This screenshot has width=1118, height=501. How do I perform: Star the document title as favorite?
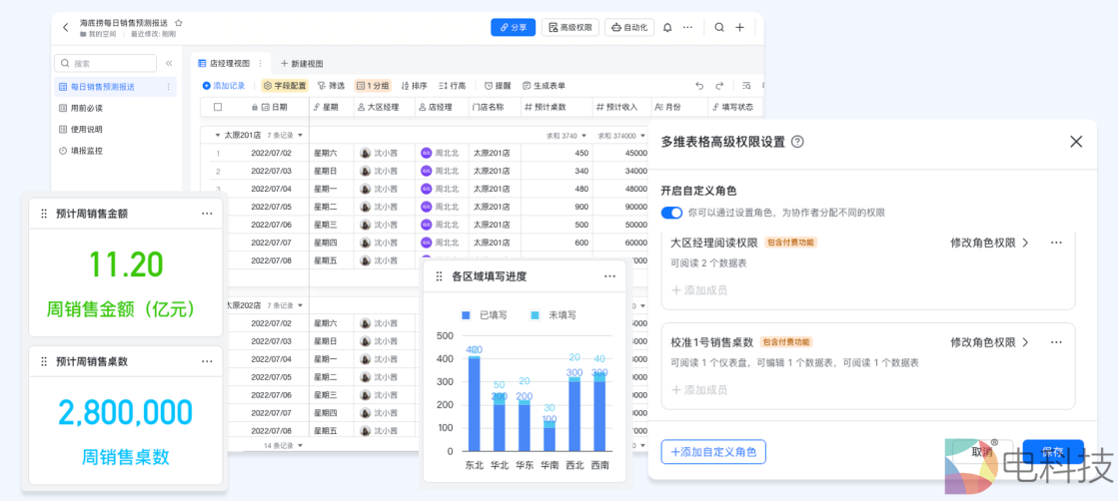[x=179, y=22]
